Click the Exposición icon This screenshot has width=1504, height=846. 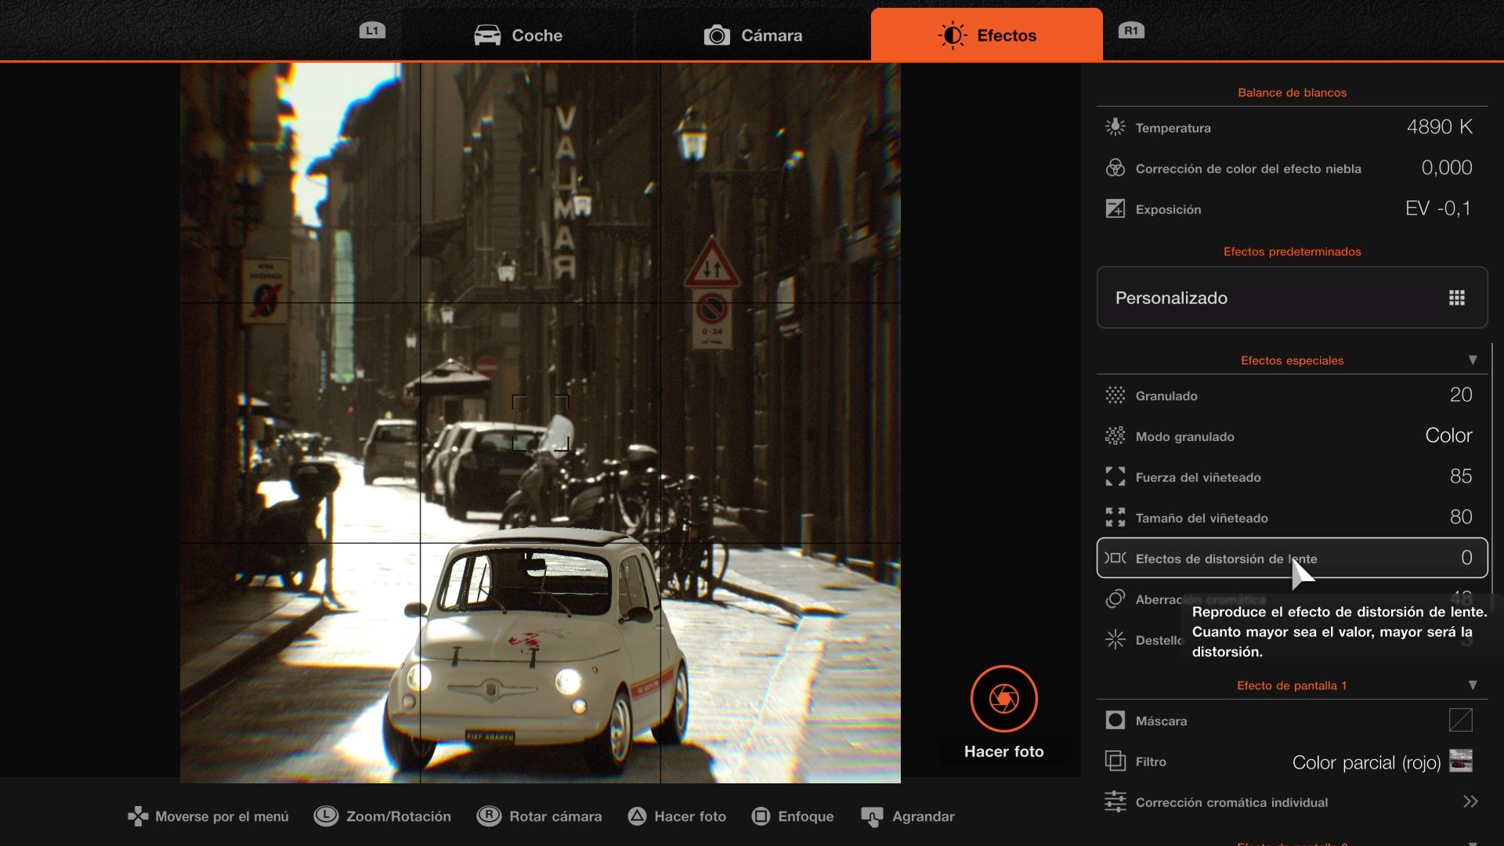pyautogui.click(x=1115, y=208)
